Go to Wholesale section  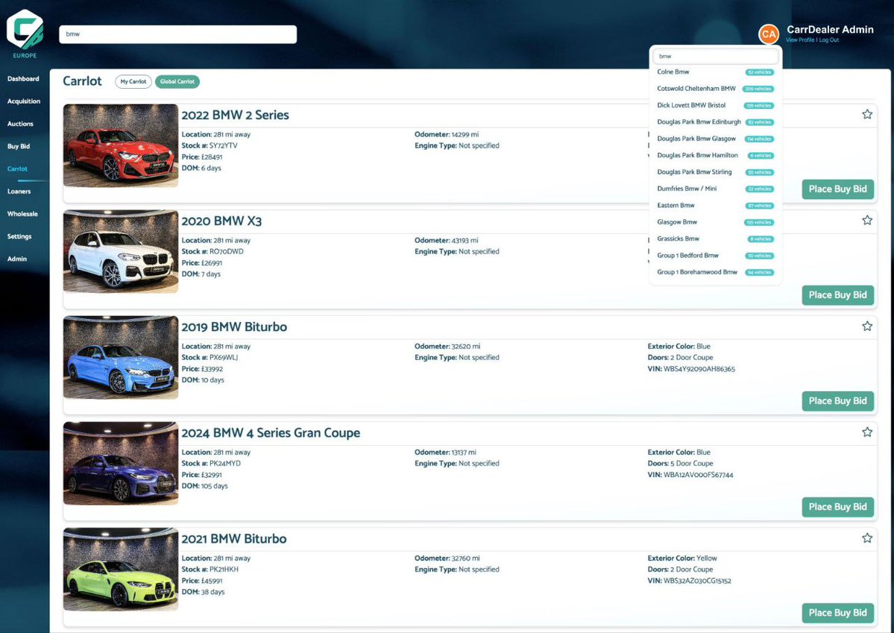click(23, 214)
